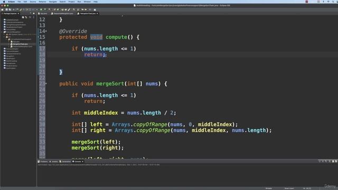Click the Save All toolbar icon

[x=10, y=9]
